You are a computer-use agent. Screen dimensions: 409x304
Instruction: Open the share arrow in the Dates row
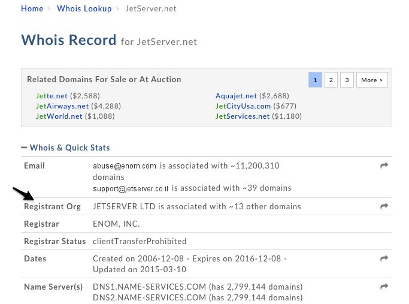coord(384,258)
